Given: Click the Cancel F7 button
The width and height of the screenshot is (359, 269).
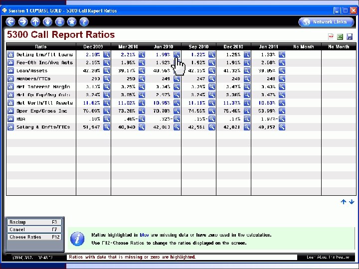Looking at the screenshot, I should pyautogui.click(x=34, y=230).
